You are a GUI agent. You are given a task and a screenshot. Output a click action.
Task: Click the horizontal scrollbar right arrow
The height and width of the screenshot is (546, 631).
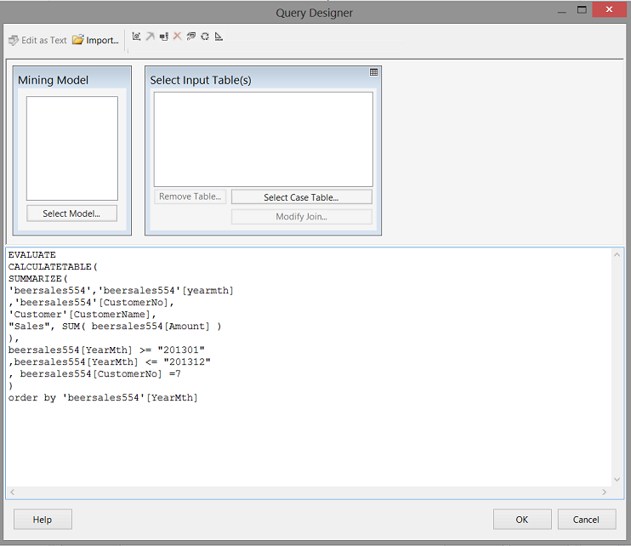tap(605, 492)
